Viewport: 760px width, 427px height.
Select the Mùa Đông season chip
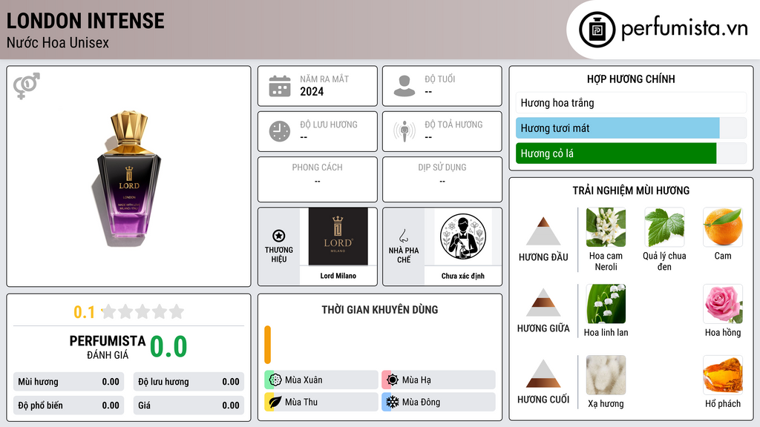439,402
